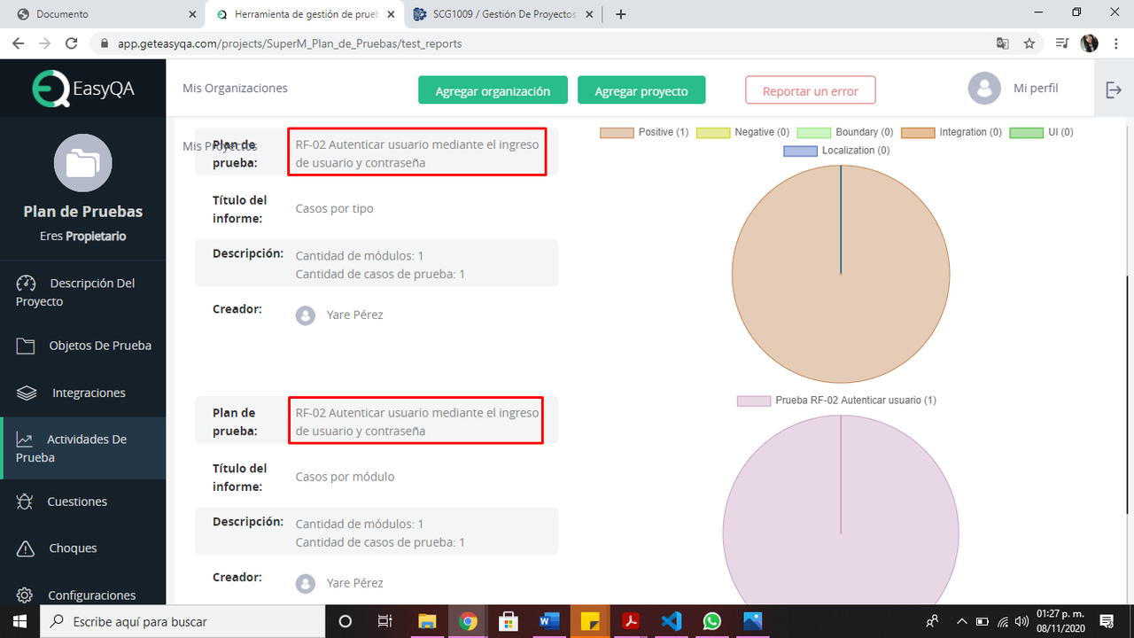Click Agregar organización button

[x=493, y=90]
